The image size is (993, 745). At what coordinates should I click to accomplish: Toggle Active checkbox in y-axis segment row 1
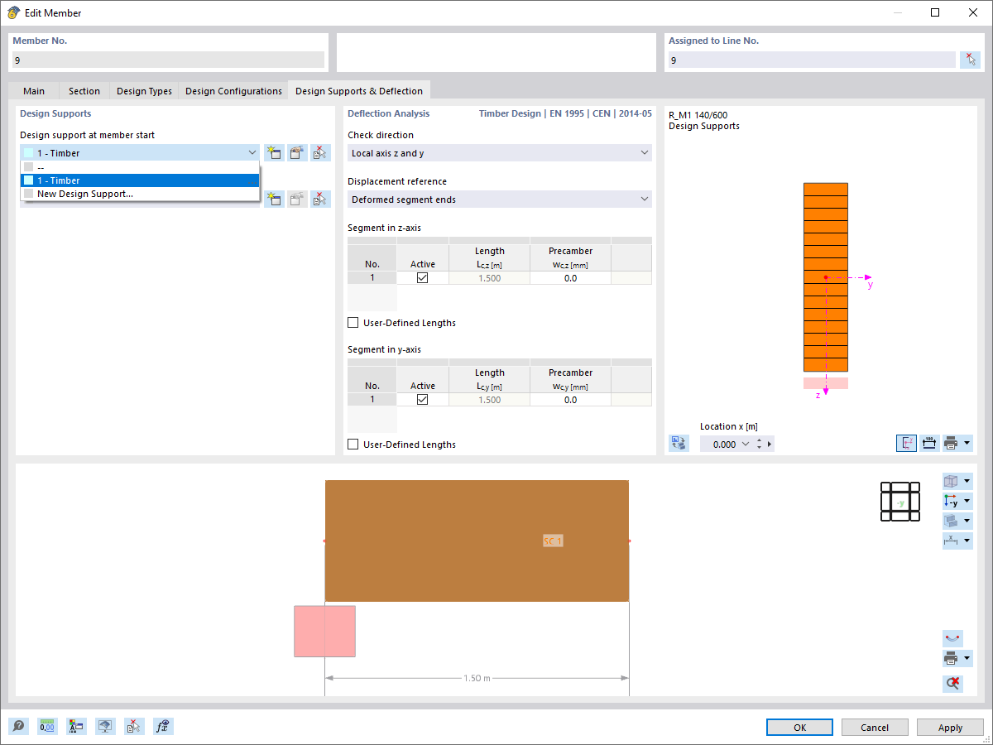[423, 400]
